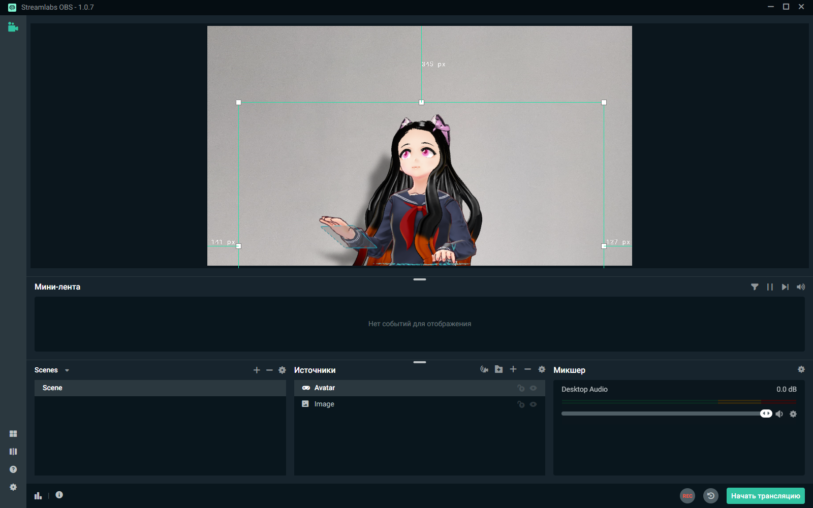Image resolution: width=813 pixels, height=508 pixels.
Task: Toggle Studio Mode columns icon in the sidebar
Action: point(13,452)
